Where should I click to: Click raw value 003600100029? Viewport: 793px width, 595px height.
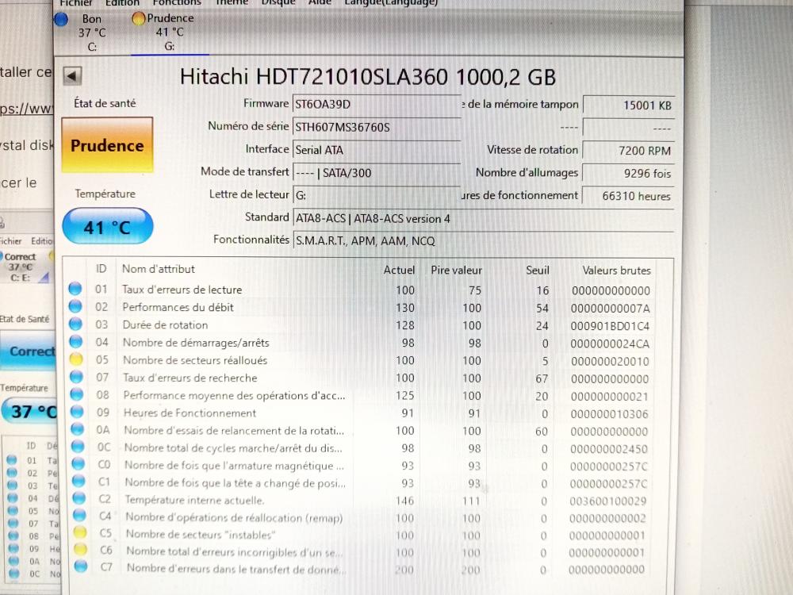pyautogui.click(x=608, y=501)
